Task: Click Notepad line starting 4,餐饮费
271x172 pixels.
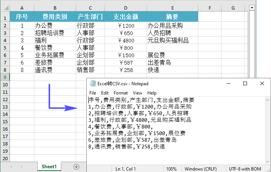Action: [120, 127]
